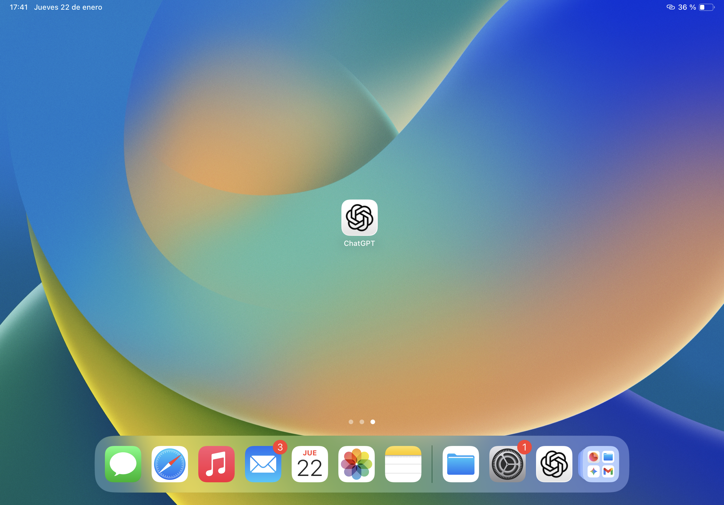Tap the hotspot link icon in the status bar
724x505 pixels.
[670, 7]
